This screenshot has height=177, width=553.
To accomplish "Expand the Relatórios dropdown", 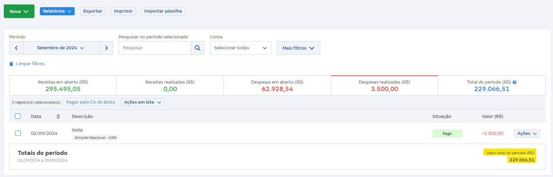I will pyautogui.click(x=57, y=11).
